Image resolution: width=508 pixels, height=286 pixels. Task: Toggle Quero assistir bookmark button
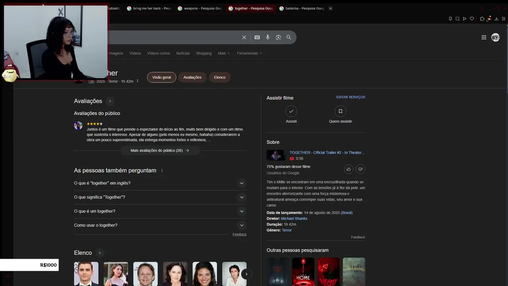click(x=341, y=111)
